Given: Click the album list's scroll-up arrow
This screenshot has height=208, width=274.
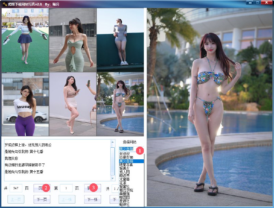Looking at the screenshot, I should (x=112, y=142).
